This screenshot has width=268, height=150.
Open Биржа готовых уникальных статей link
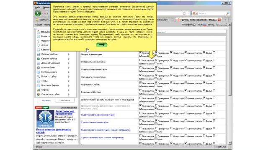[54, 131]
